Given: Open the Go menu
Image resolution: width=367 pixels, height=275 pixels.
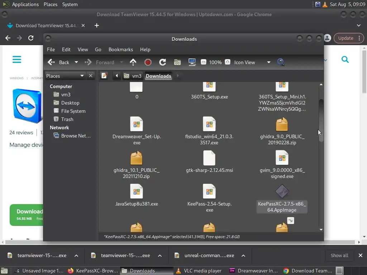Looking at the screenshot, I should (98, 49).
